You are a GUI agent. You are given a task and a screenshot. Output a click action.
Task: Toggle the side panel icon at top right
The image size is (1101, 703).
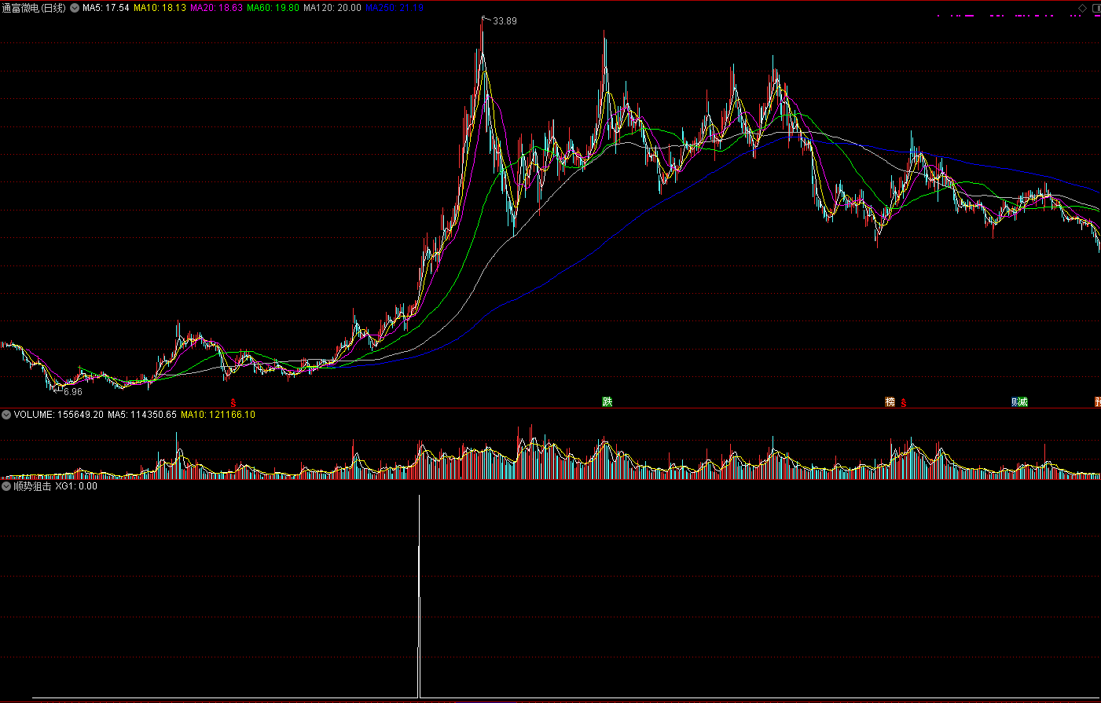tap(1096, 8)
